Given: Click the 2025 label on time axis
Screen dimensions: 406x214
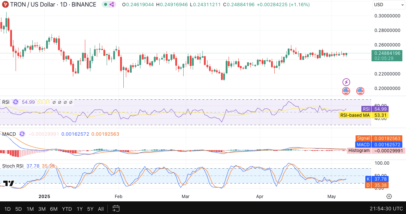Looking at the screenshot, I should pos(44,196).
